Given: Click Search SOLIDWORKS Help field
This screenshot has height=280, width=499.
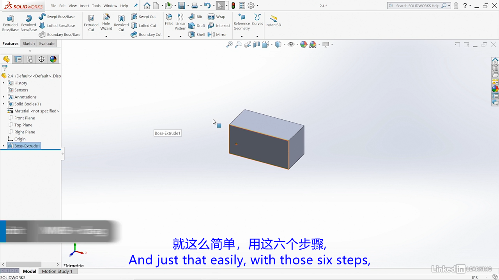Looking at the screenshot, I should click(x=418, y=6).
